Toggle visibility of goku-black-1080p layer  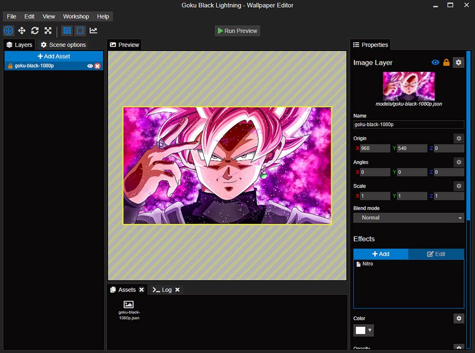click(90, 66)
